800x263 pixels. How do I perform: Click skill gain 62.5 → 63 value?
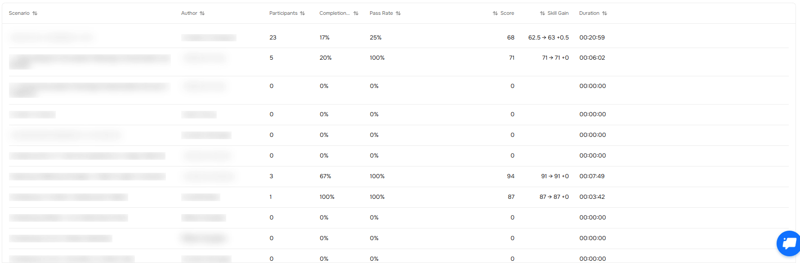pyautogui.click(x=548, y=38)
